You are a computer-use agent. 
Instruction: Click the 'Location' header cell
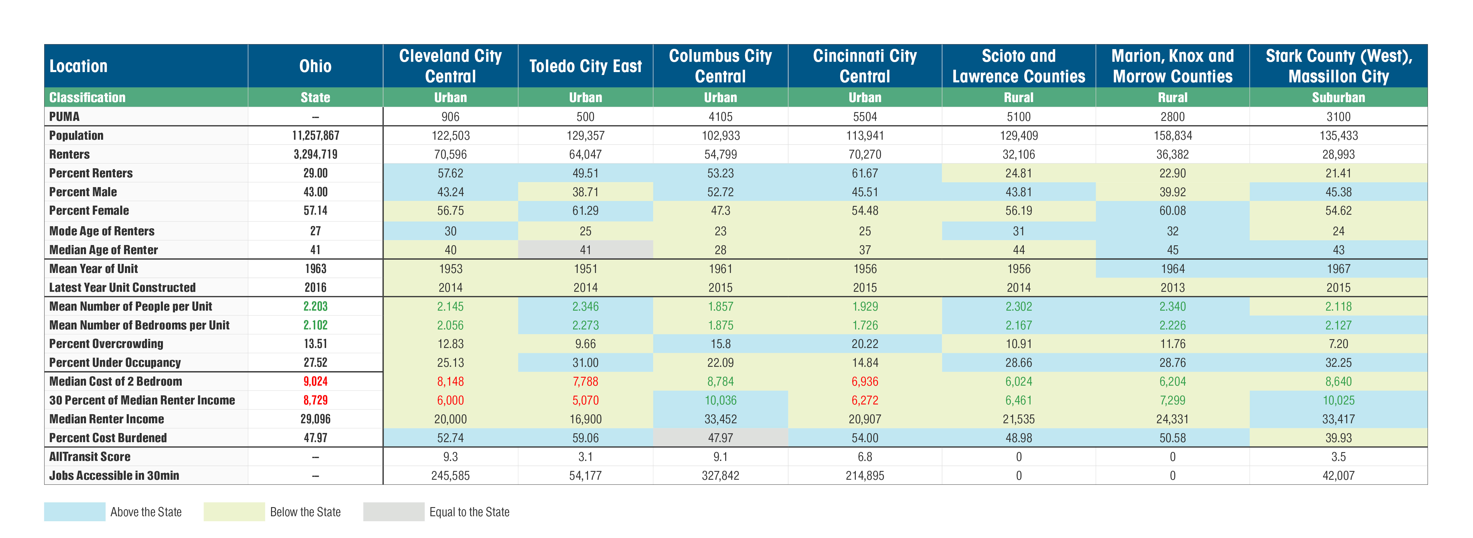coord(78,66)
